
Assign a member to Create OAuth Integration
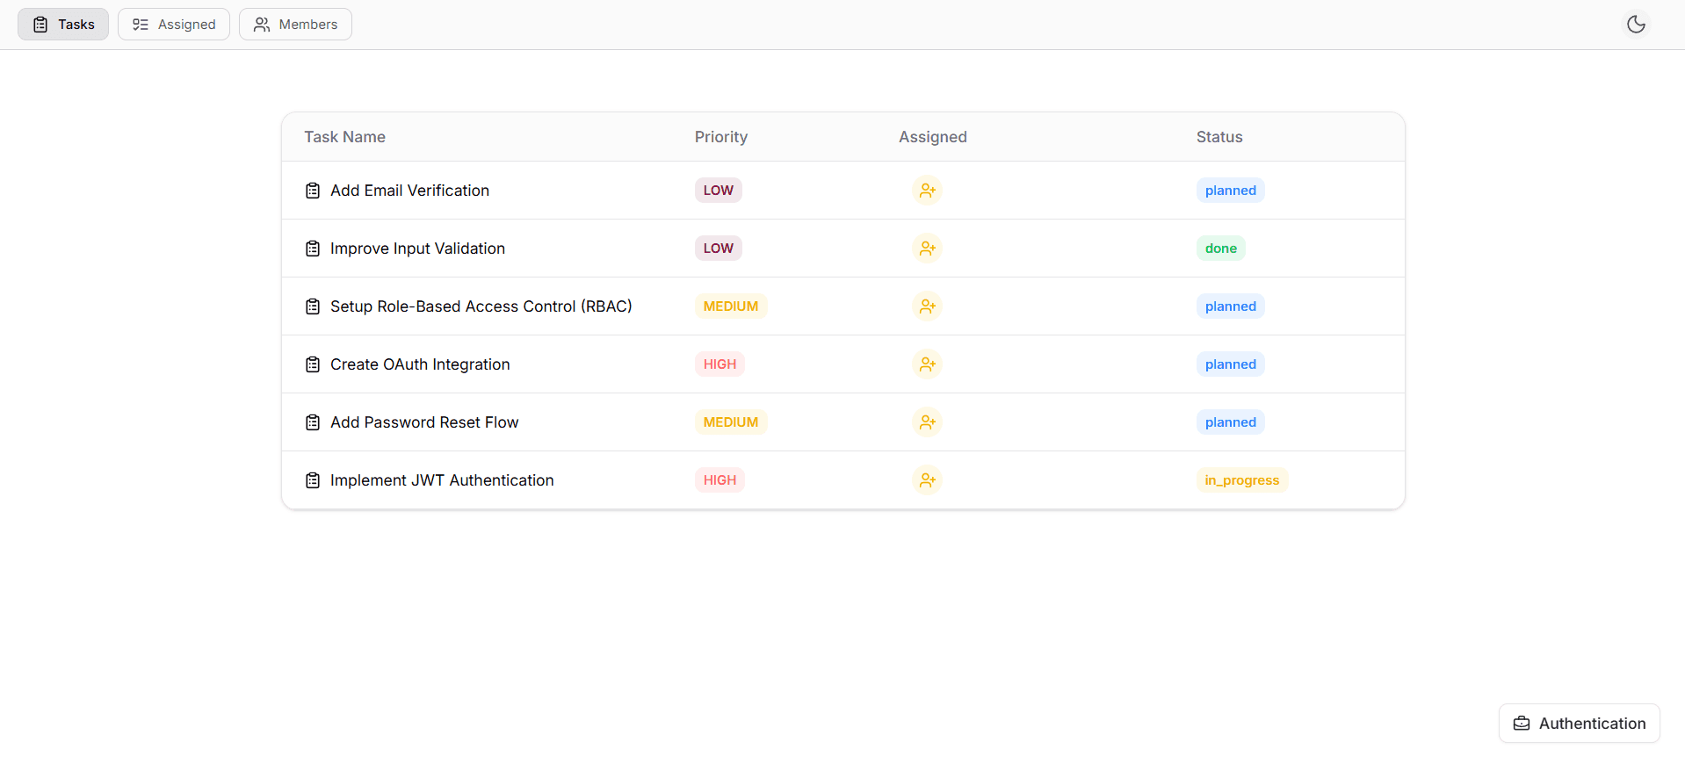(x=927, y=364)
